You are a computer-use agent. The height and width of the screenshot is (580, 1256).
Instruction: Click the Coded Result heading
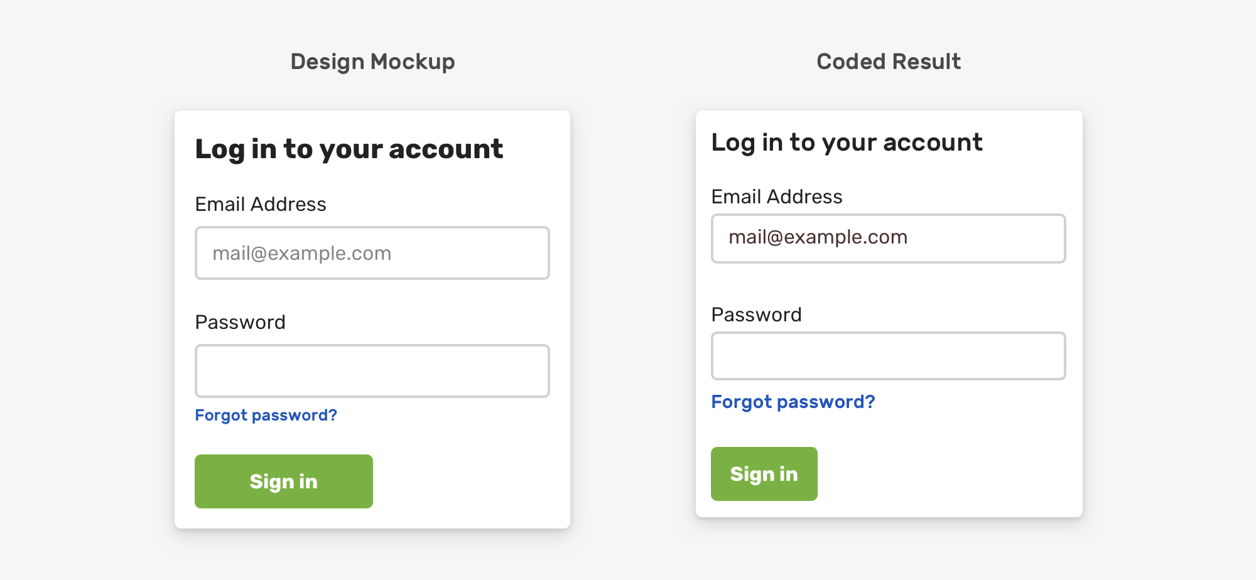click(888, 62)
